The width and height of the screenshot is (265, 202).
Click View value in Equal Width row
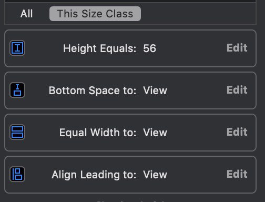[x=155, y=133]
